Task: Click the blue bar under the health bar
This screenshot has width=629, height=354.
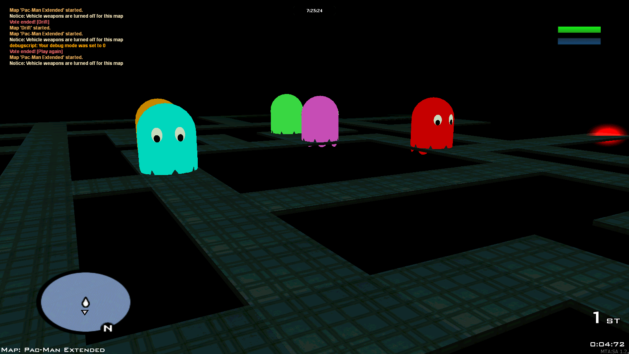Action: pyautogui.click(x=579, y=41)
